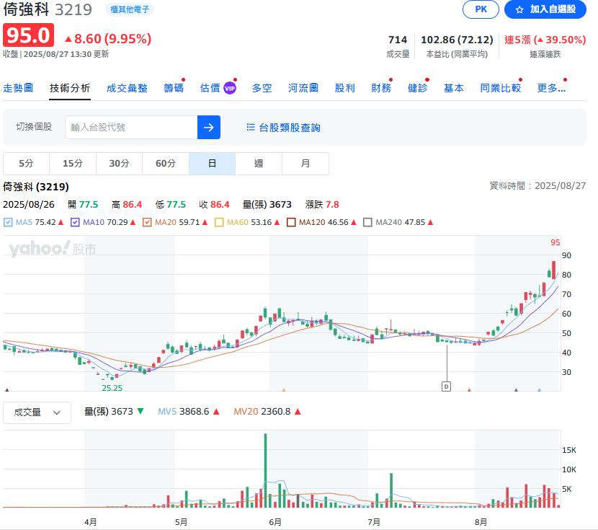Enable the MA60 moving average checkbox
Screen dimensions: 598x530
pyautogui.click(x=219, y=222)
